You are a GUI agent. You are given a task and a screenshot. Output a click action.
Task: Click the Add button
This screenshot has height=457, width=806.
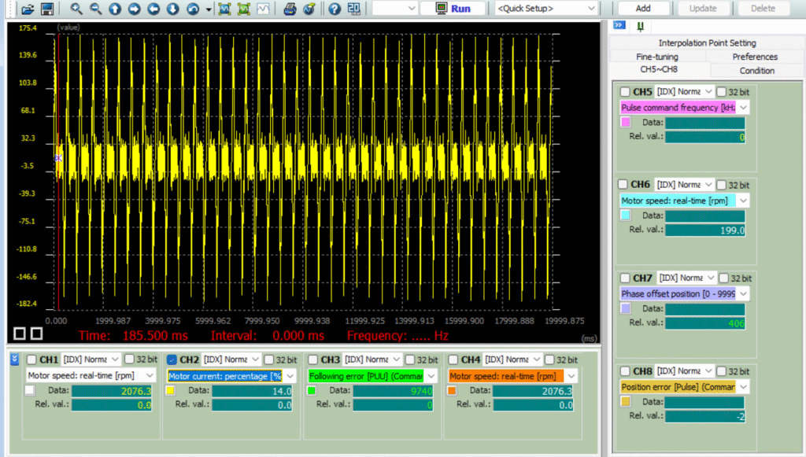[643, 8]
